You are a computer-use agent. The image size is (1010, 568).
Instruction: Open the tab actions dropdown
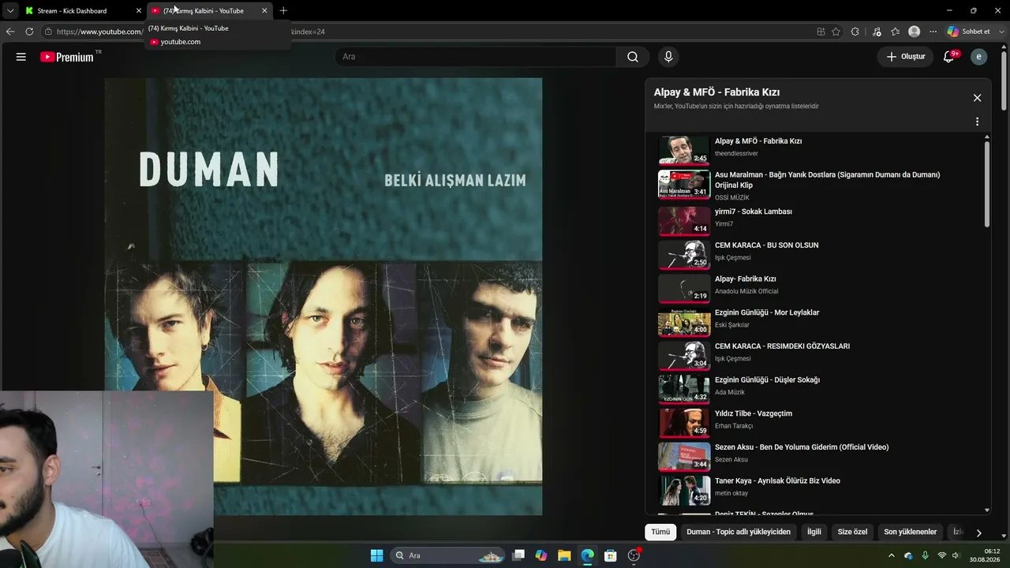9,11
